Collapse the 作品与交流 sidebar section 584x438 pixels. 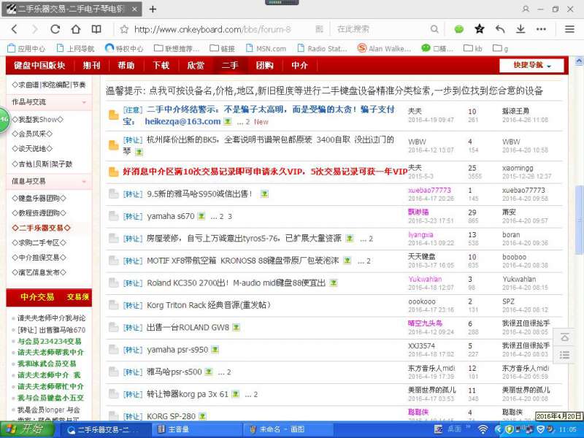click(x=85, y=102)
